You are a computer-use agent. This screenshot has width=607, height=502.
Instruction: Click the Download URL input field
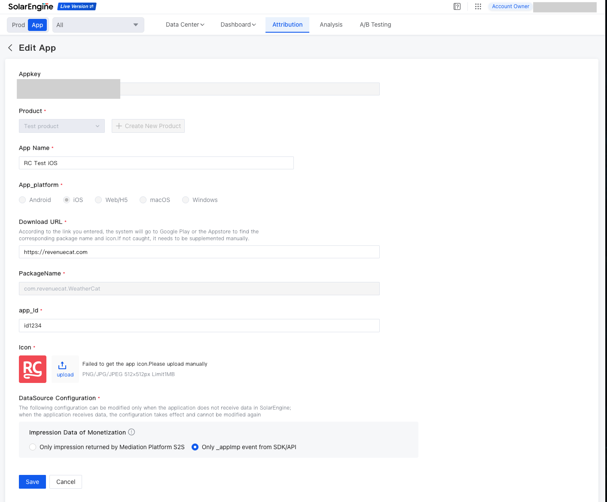tap(199, 252)
